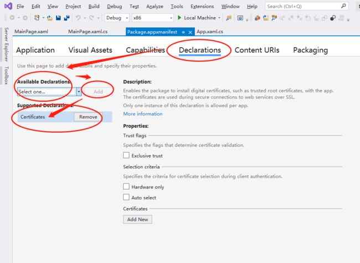Click the Open File folder icon
Image resolution: width=360 pixels, height=263 pixels.
[50, 18]
